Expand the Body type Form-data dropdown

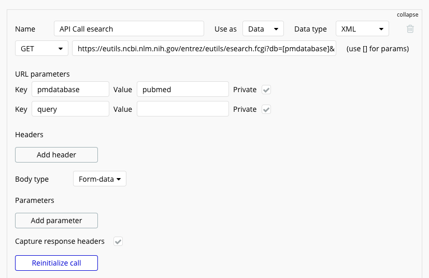coord(99,179)
